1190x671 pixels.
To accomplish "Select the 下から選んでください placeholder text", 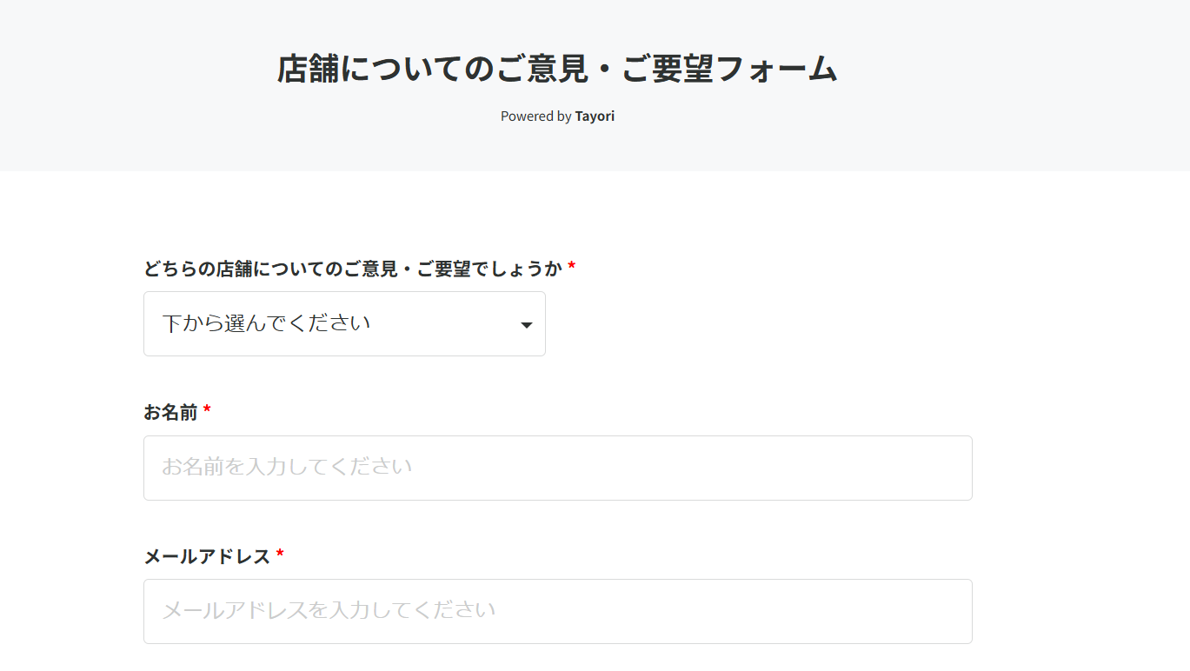I will [266, 323].
